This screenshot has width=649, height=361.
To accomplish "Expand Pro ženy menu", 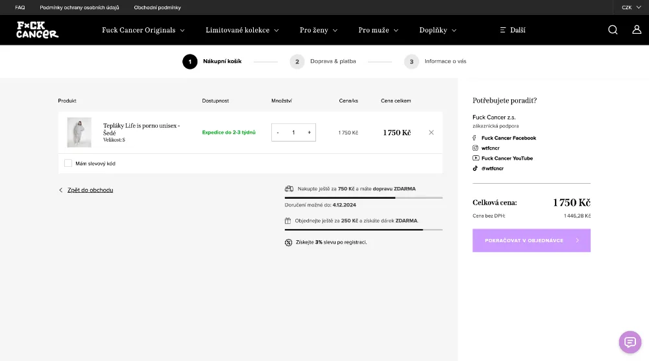I will 319,31.
